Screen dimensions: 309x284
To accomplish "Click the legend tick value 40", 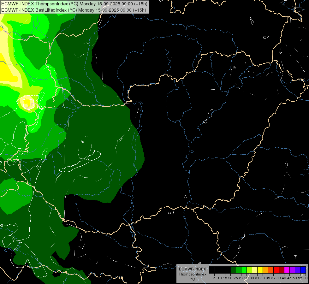I will (284, 278).
